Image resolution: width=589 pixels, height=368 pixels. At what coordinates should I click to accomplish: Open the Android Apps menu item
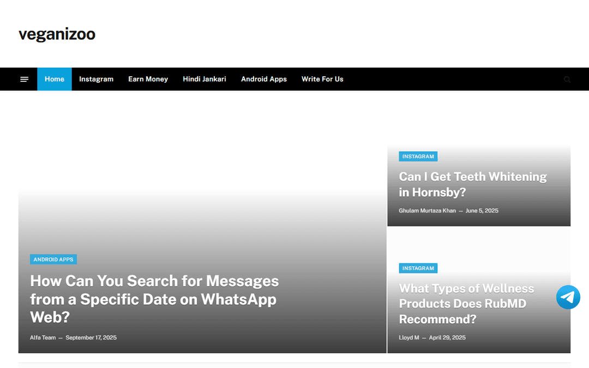(264, 79)
